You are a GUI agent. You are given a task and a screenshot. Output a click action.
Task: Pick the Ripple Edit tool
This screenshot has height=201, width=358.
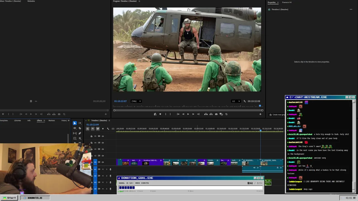75,128
